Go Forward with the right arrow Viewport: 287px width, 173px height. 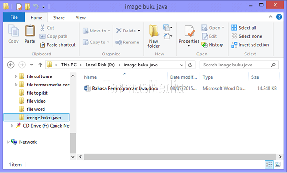coord(22,65)
